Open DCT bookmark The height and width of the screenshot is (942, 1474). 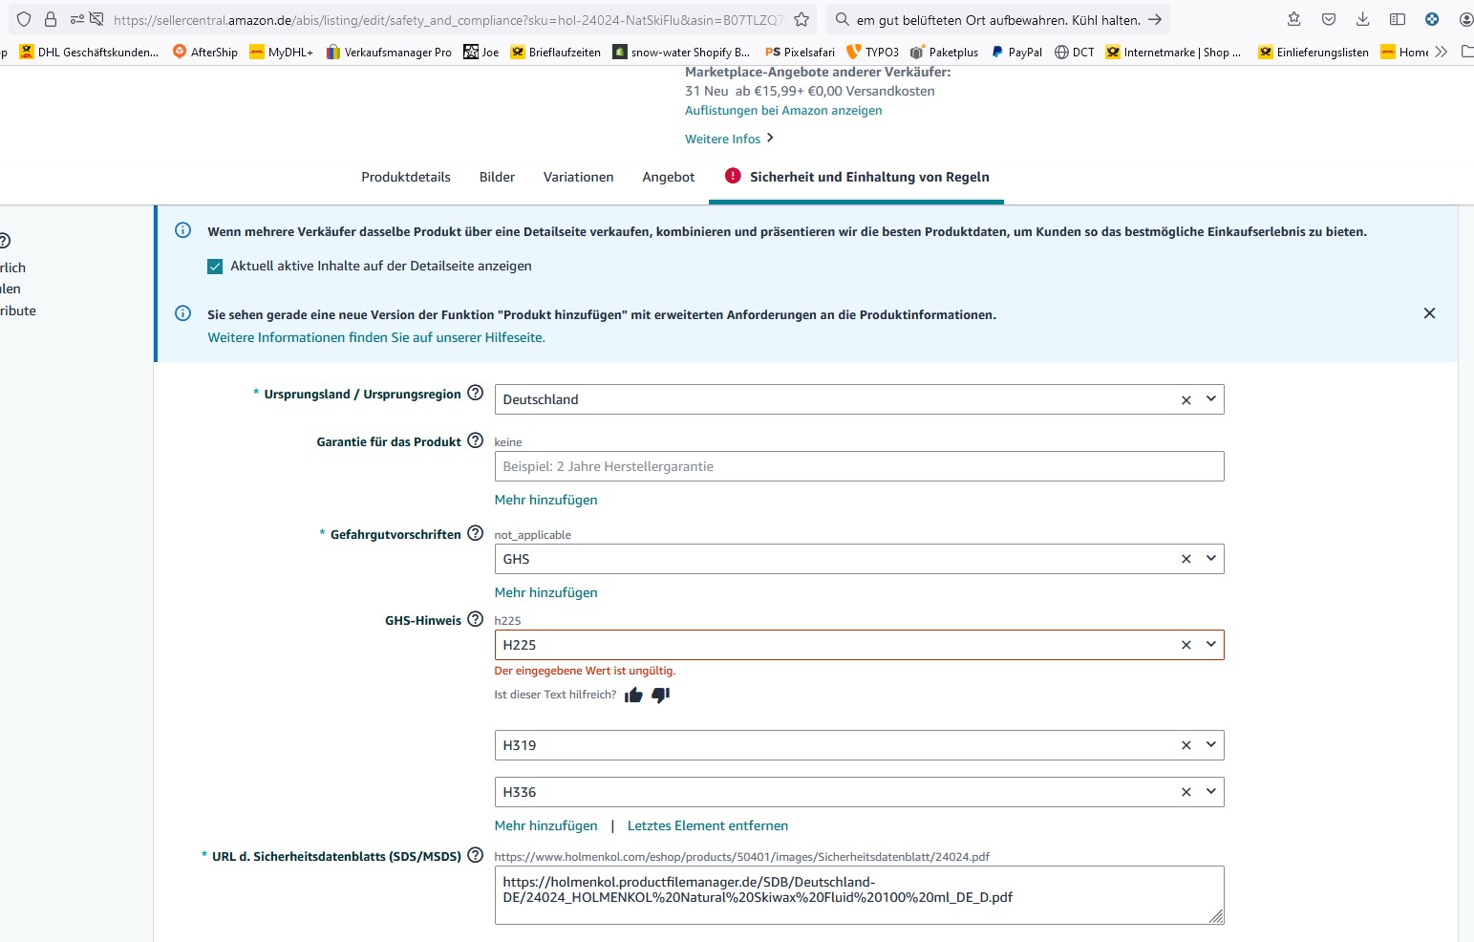point(1075,52)
